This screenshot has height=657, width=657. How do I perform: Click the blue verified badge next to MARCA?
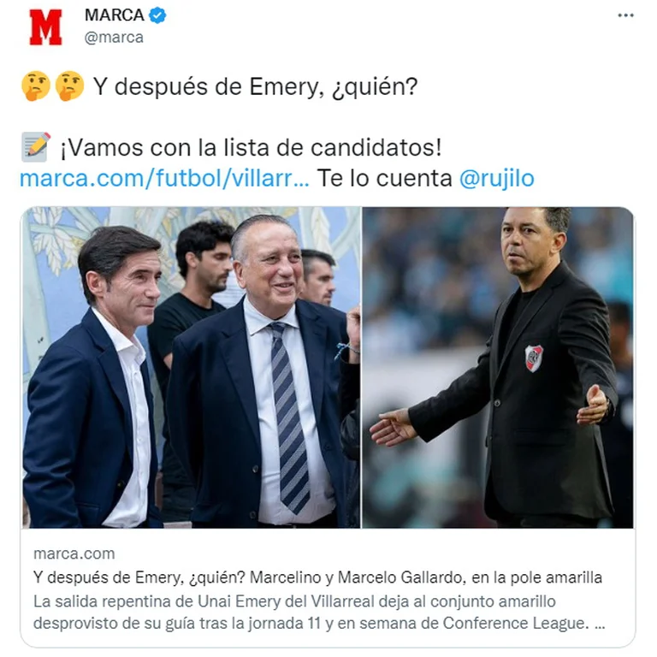coord(157,15)
